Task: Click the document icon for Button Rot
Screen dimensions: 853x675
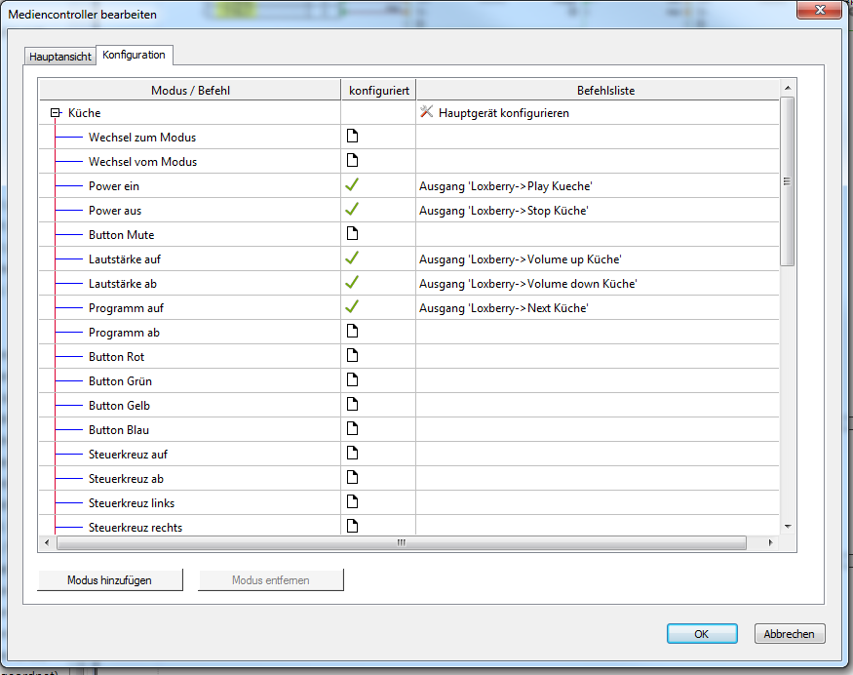Action: (353, 355)
